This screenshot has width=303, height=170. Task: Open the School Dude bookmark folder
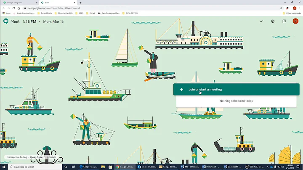pos(45,13)
